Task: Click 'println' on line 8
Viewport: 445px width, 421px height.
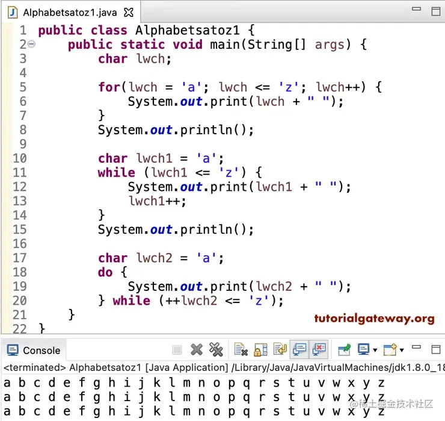Action: point(206,130)
